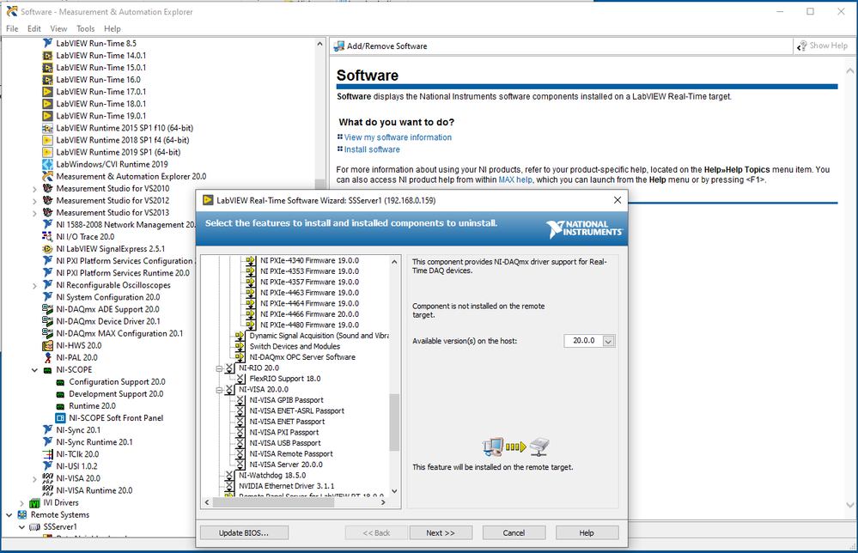The height and width of the screenshot is (553, 858).
Task: Click the wizard feature list vertical scrollbar
Action: 394,421
